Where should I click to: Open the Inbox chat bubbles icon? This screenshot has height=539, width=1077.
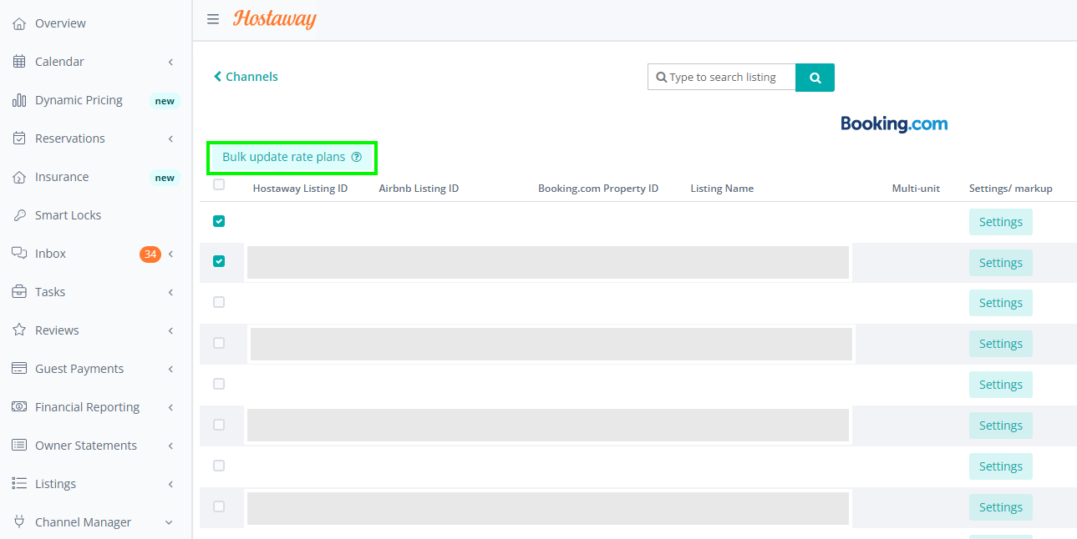pyautogui.click(x=19, y=254)
